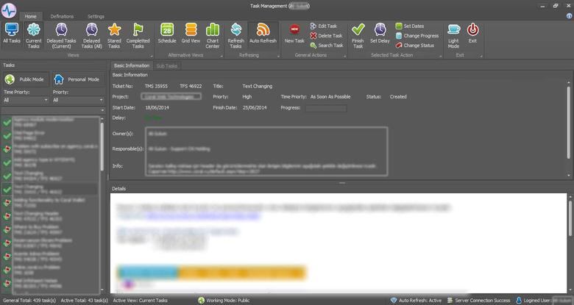Screen dimensions: 574x305
Task: Open the Stared Tasks view
Action: 114,35
